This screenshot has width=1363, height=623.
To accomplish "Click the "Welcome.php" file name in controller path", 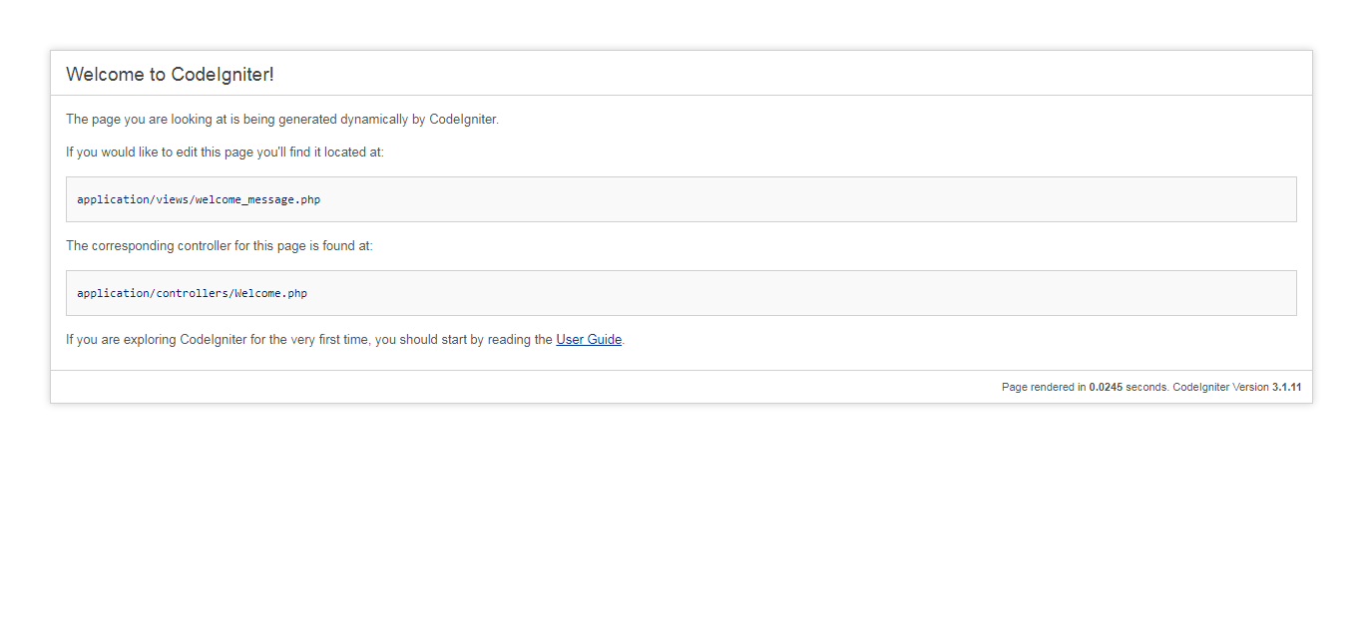I will [x=271, y=293].
